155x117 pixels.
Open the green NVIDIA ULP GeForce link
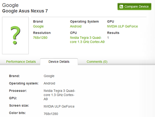pyautogui.click(x=123, y=26)
